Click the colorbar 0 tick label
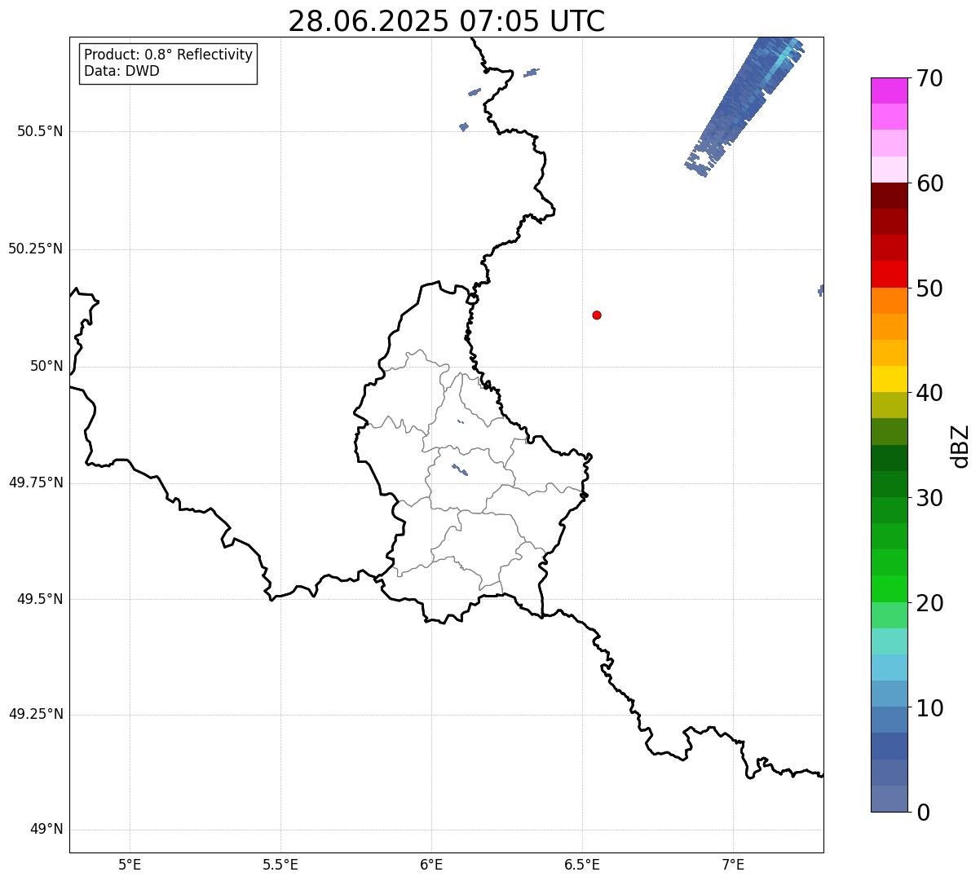The width and height of the screenshot is (980, 881). pyautogui.click(x=924, y=813)
